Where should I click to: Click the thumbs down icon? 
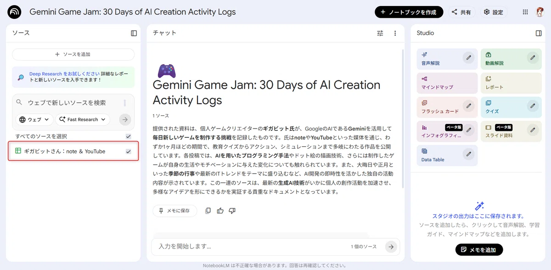232,211
